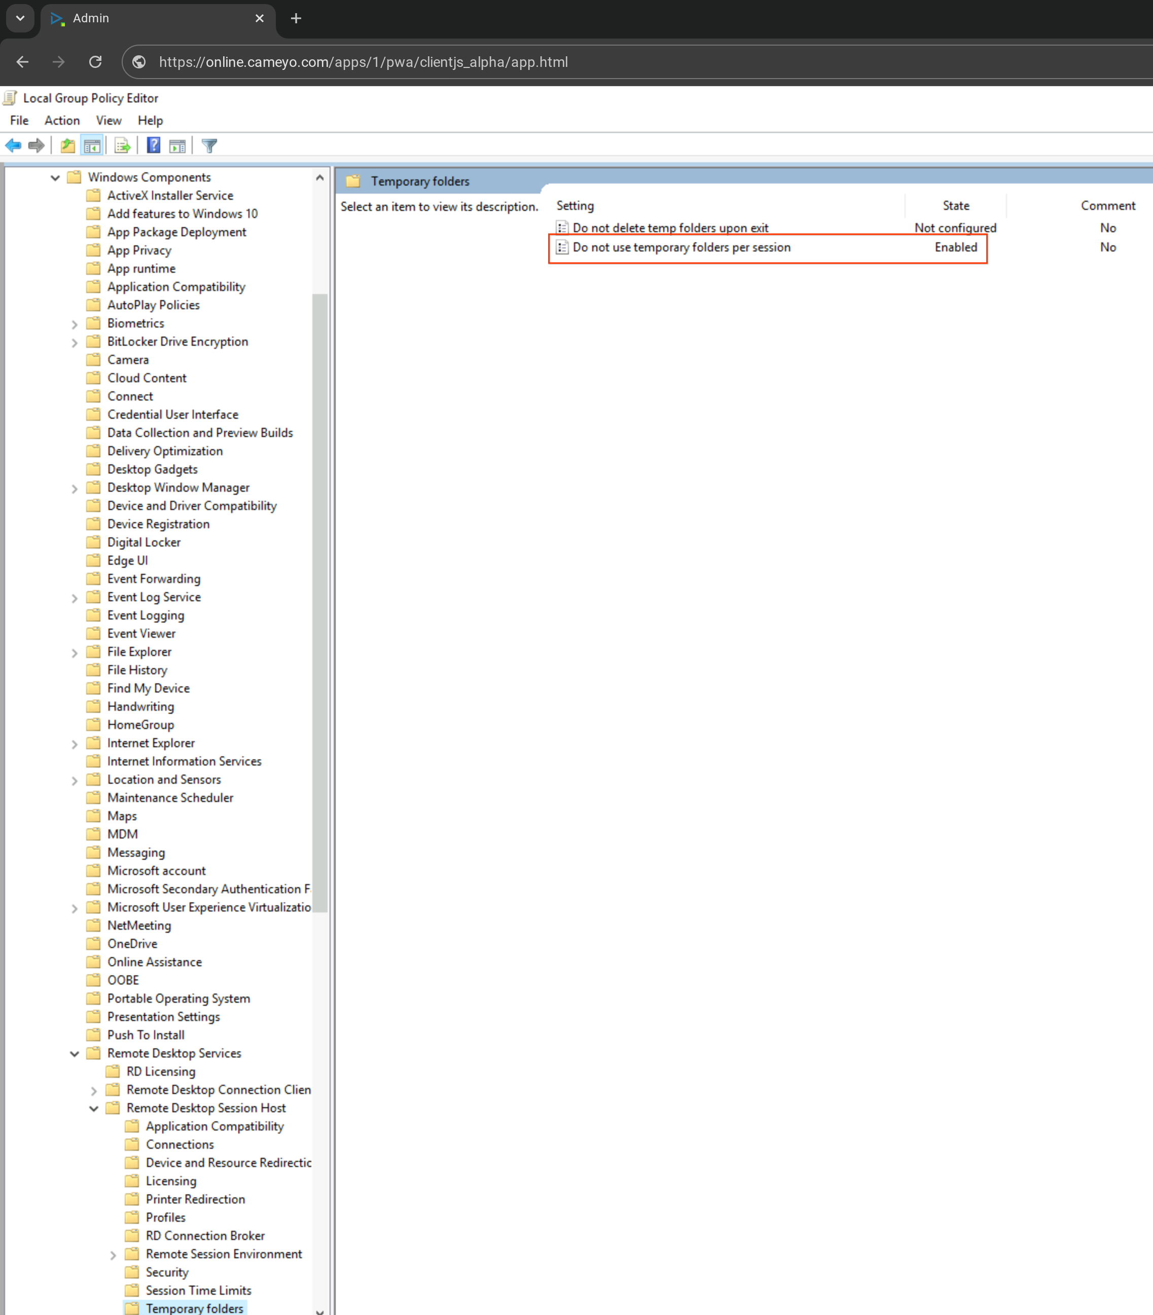Collapse the Windows Components tree node

coord(55,177)
